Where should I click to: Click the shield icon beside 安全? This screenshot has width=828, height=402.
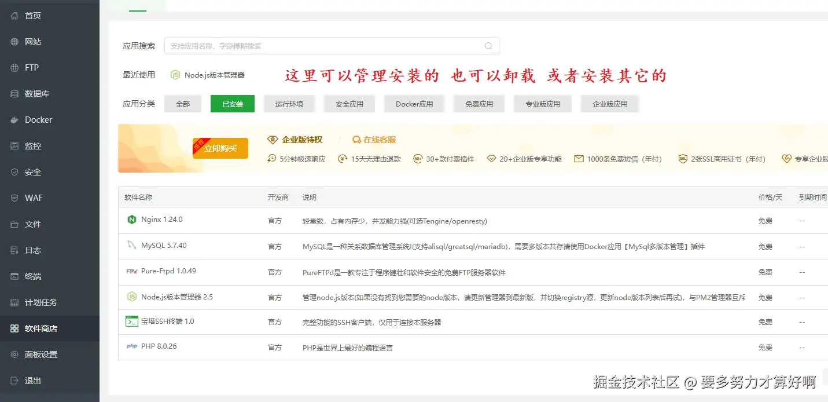tap(14, 172)
